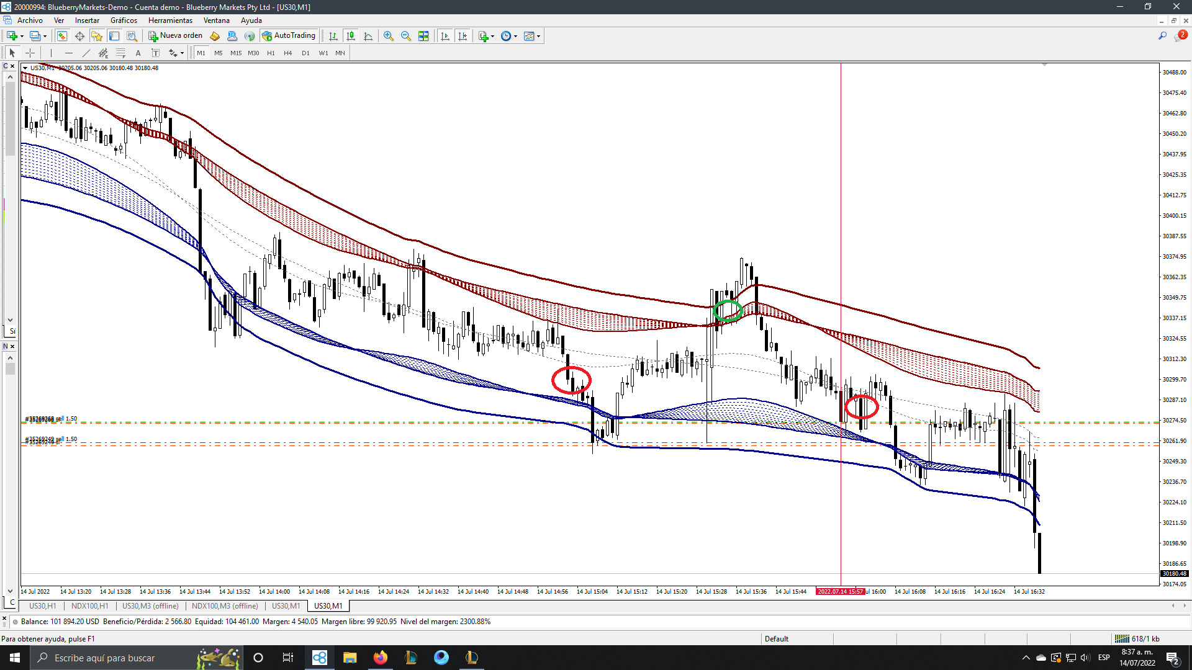
Task: Click the Nueva orden button
Action: [x=176, y=36]
